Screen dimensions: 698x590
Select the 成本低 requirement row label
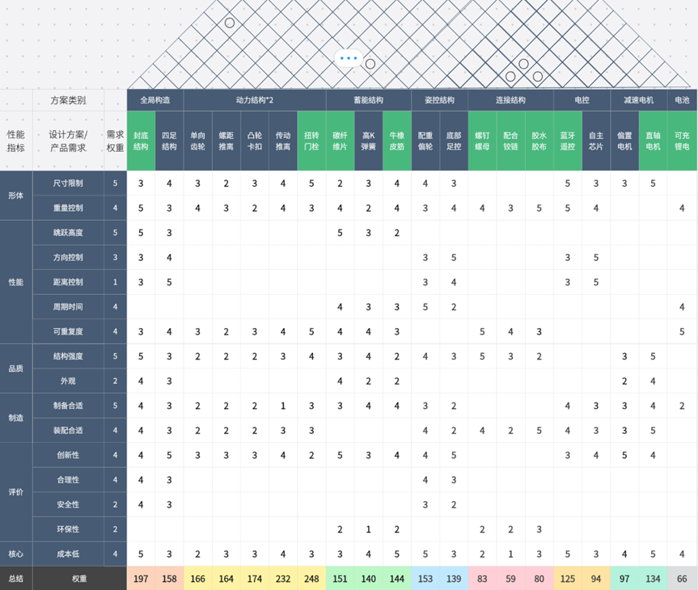pos(68,554)
